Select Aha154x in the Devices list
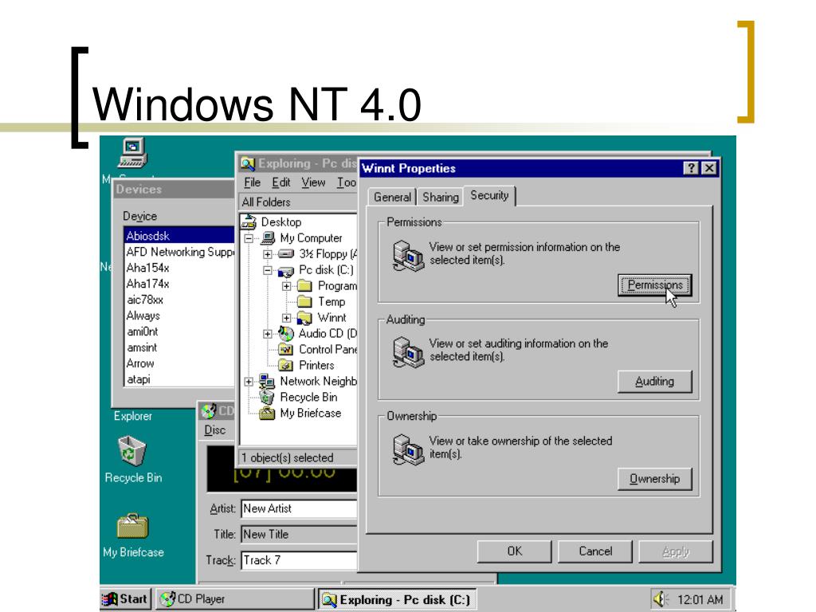816x612 pixels. [x=179, y=268]
